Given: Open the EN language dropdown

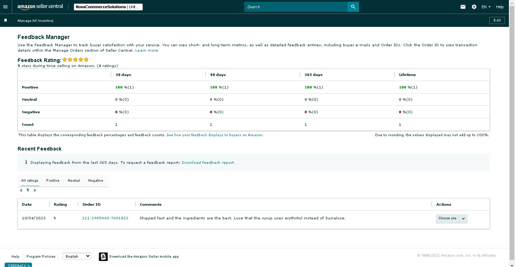Looking at the screenshot, I should coord(486,7).
